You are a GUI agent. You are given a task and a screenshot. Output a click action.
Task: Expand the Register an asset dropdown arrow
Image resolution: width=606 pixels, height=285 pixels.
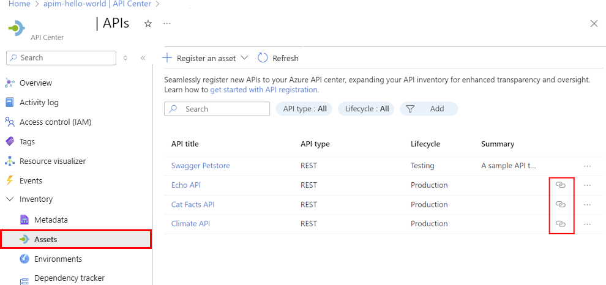pyautogui.click(x=244, y=58)
